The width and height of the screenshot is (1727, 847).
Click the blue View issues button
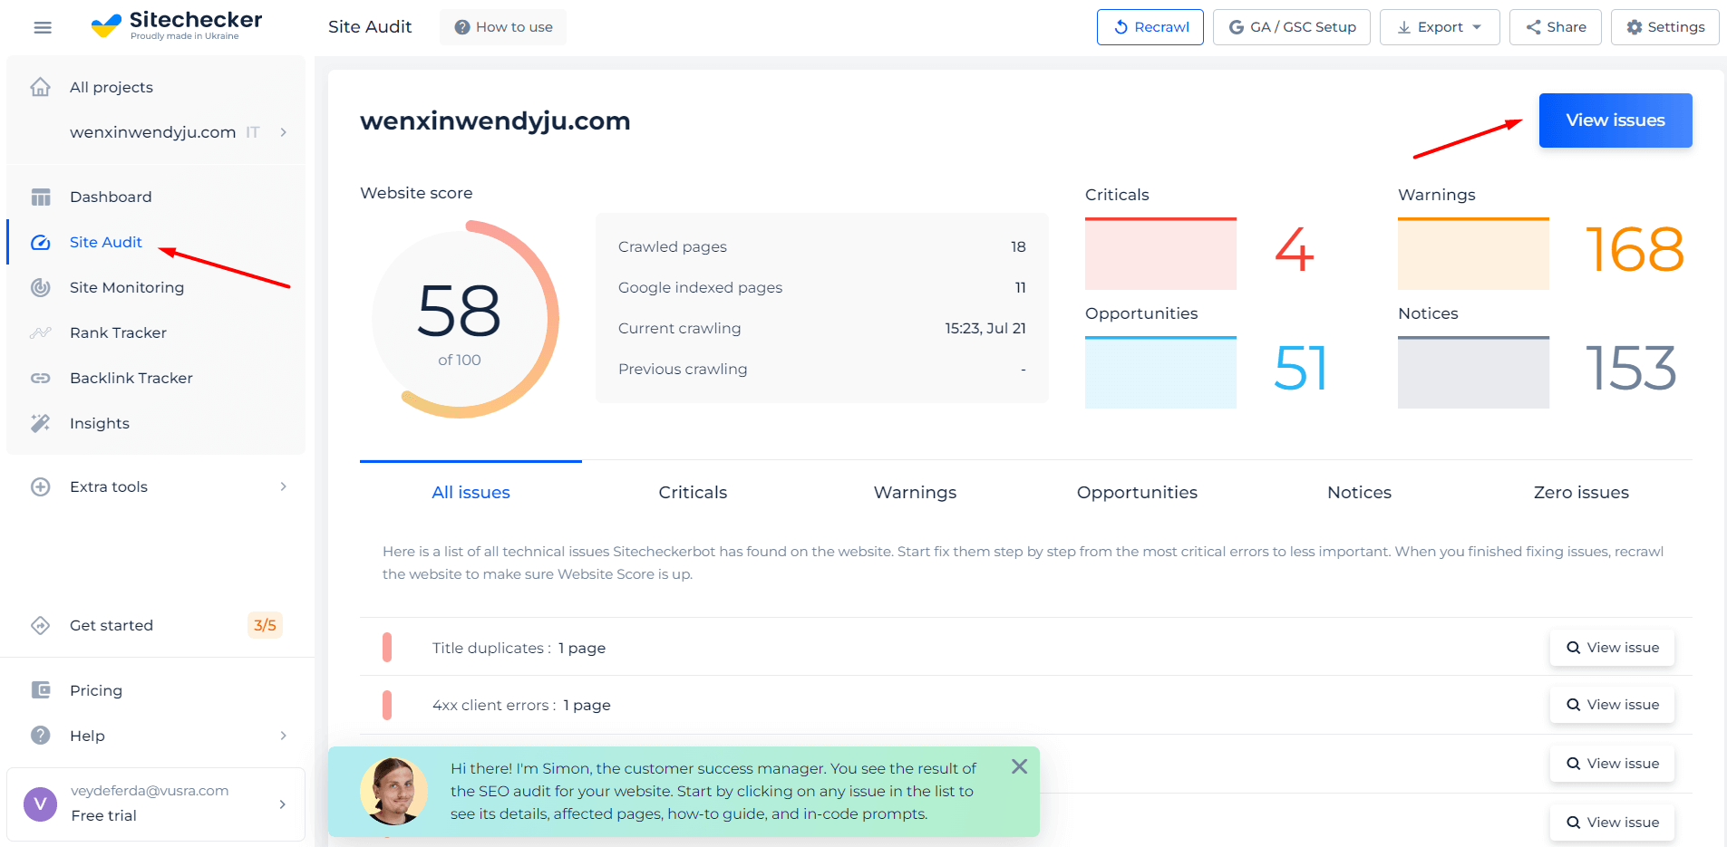pos(1615,120)
